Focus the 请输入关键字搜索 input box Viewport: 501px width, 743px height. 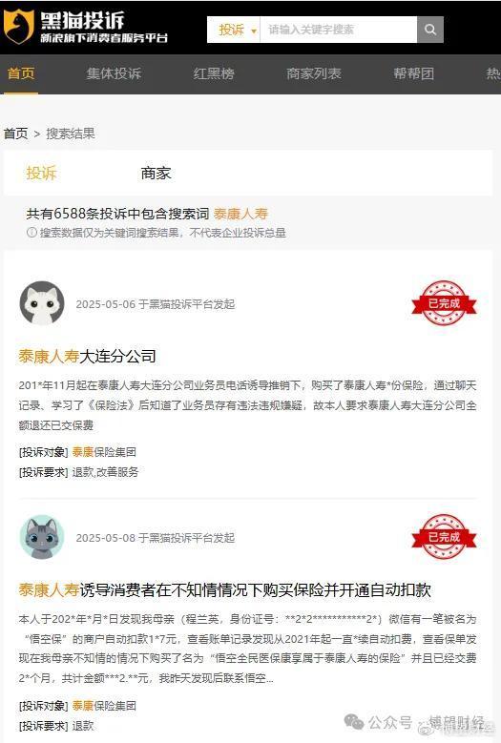[339, 30]
